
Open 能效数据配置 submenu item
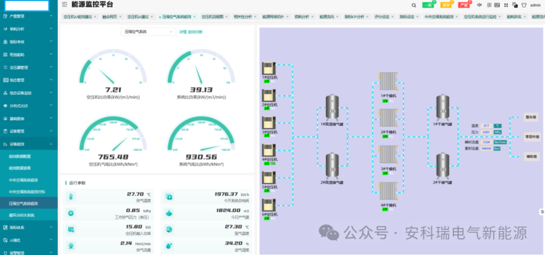[29, 156]
